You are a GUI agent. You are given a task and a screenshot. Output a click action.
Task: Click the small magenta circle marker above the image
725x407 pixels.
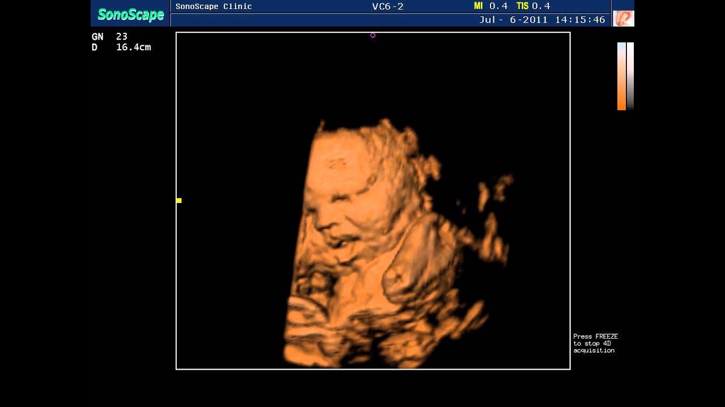(373, 35)
